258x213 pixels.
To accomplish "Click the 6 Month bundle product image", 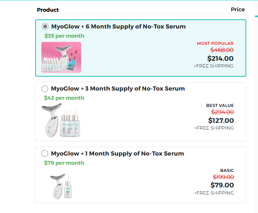I will 61,57.
